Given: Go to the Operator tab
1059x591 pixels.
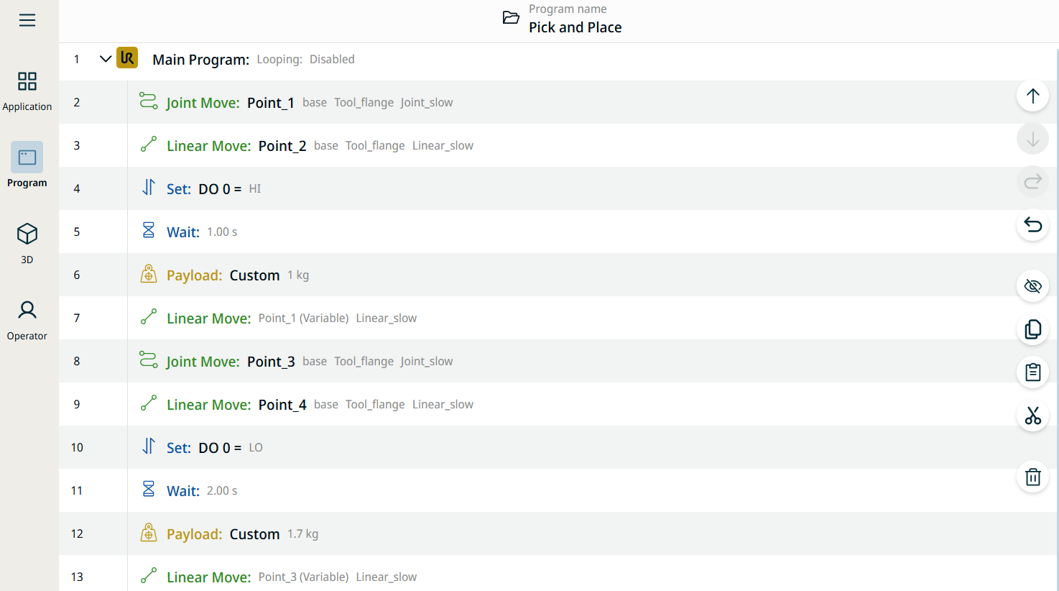Looking at the screenshot, I should (x=27, y=320).
